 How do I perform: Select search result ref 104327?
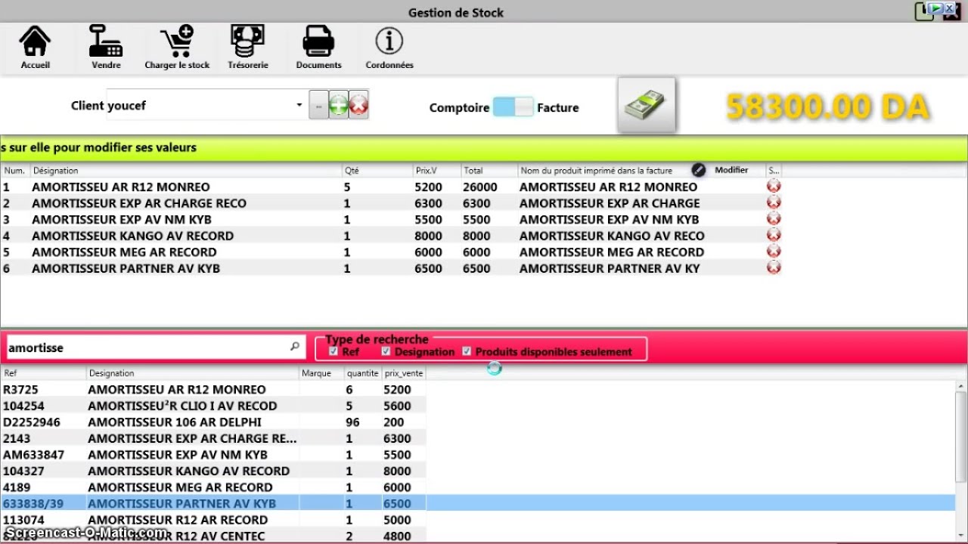click(23, 471)
